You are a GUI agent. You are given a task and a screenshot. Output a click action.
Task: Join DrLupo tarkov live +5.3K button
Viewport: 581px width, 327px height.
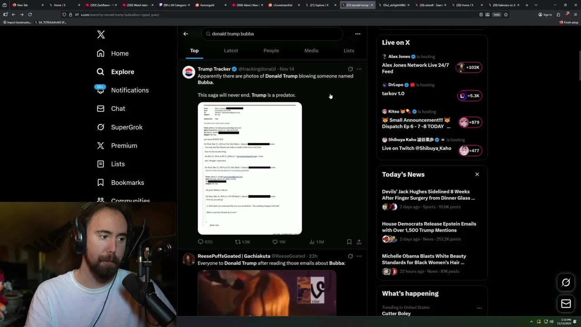pos(469,96)
